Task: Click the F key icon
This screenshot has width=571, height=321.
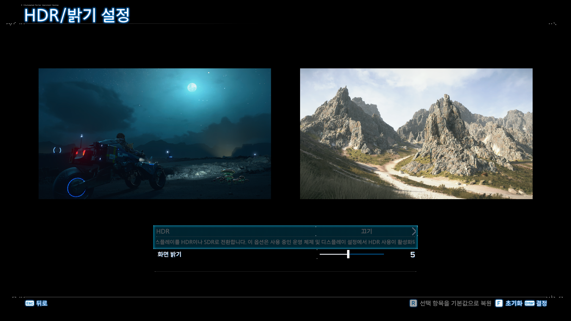Action: click(x=499, y=303)
